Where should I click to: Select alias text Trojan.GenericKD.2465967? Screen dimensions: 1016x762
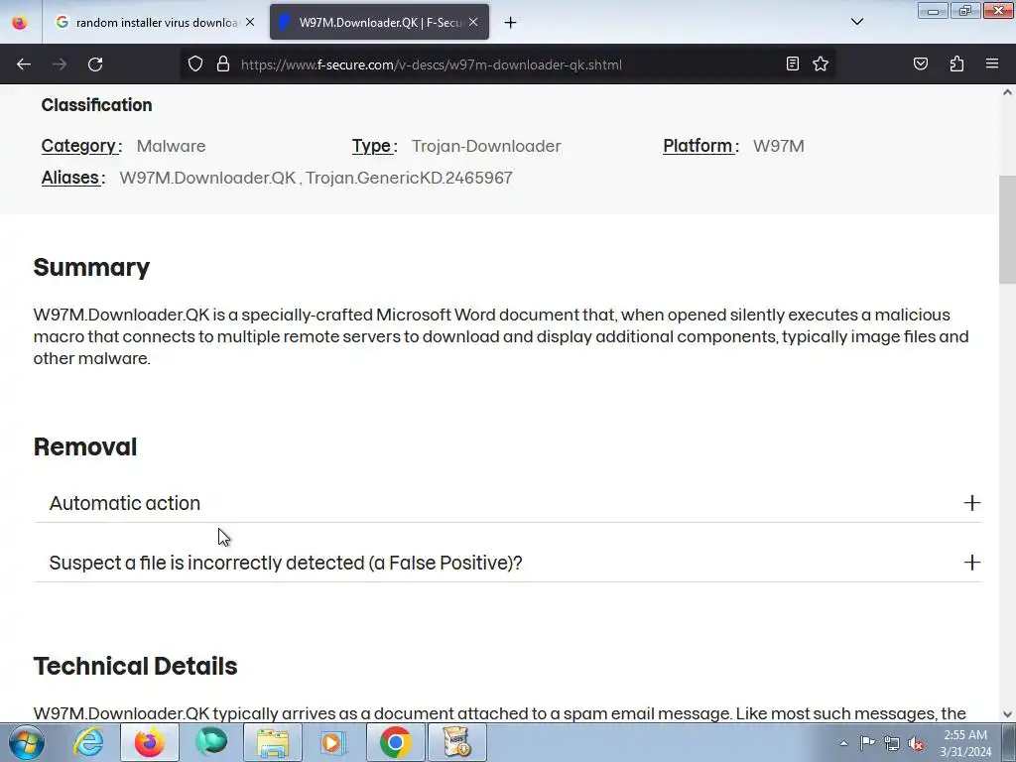409,178
